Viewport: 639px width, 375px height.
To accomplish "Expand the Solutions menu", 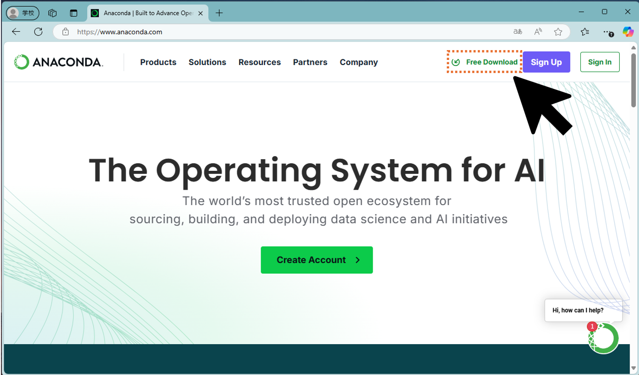I will click(207, 62).
